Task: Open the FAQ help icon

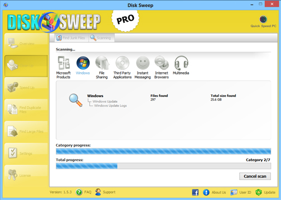Action: point(79,192)
